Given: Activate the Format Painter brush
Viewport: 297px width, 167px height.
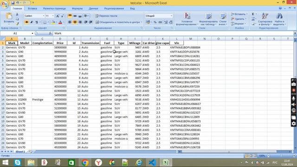Looking at the screenshot, I should pyautogui.click(x=17, y=24).
